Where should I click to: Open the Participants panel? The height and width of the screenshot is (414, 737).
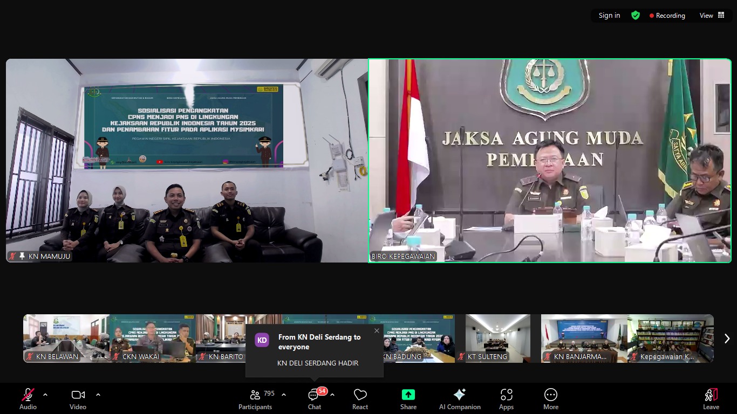tap(255, 399)
